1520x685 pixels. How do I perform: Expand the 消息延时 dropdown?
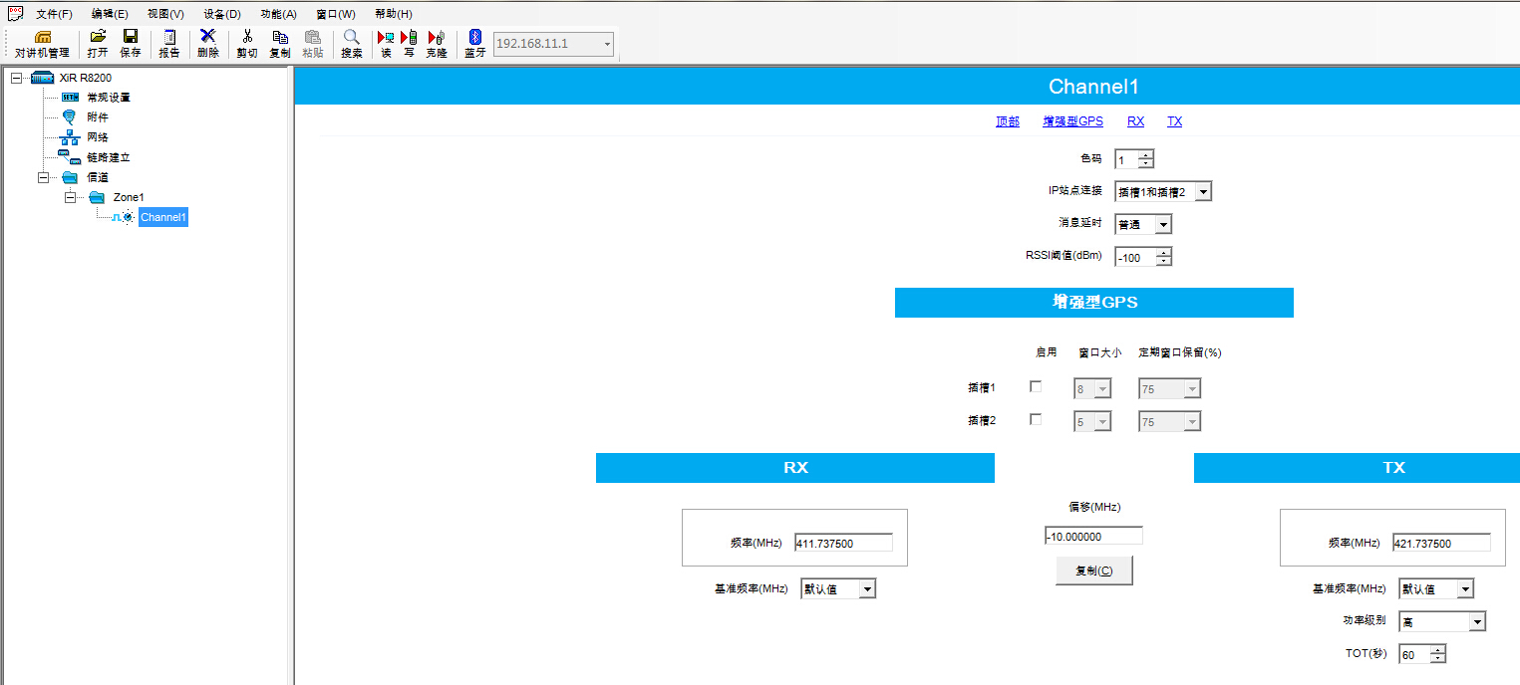(1162, 225)
